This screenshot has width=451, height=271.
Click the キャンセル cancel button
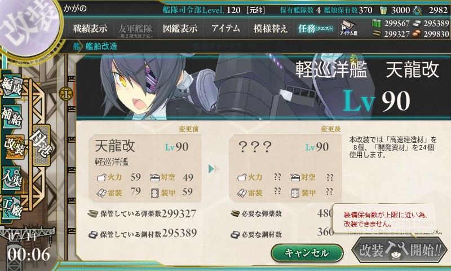click(x=307, y=253)
